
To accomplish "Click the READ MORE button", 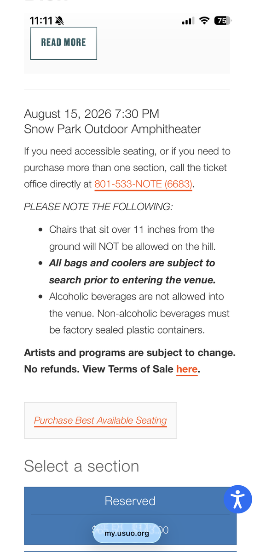I will pyautogui.click(x=63, y=43).
